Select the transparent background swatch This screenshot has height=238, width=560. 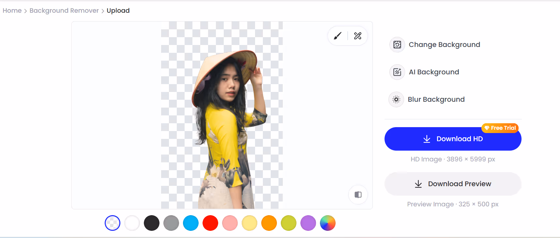point(113,223)
